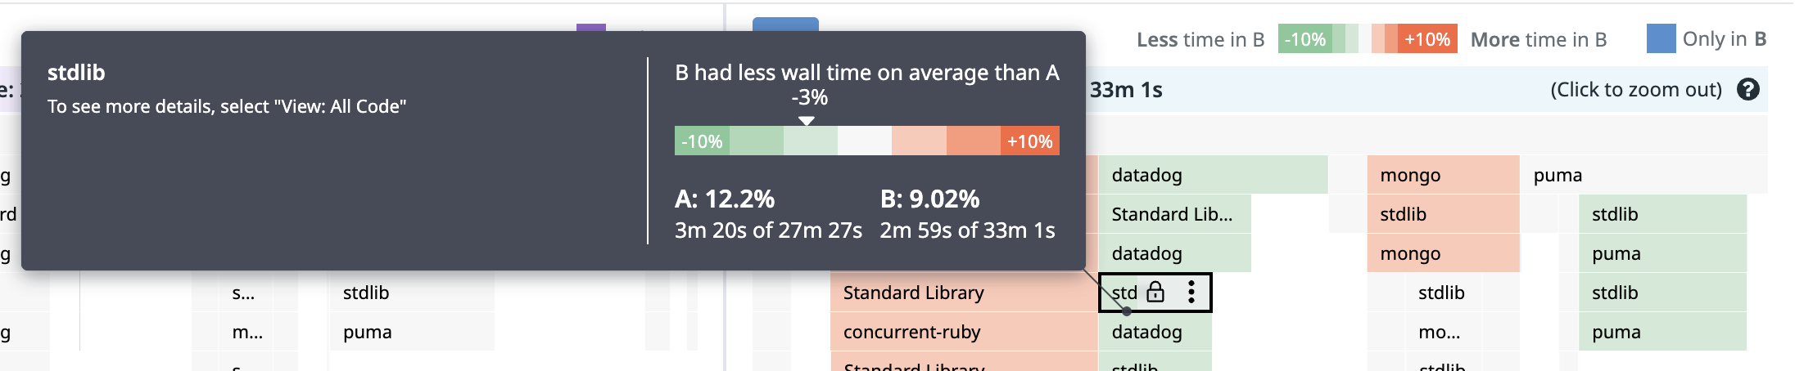Click the help question mark icon
This screenshot has height=371, width=1813.
1747,89
